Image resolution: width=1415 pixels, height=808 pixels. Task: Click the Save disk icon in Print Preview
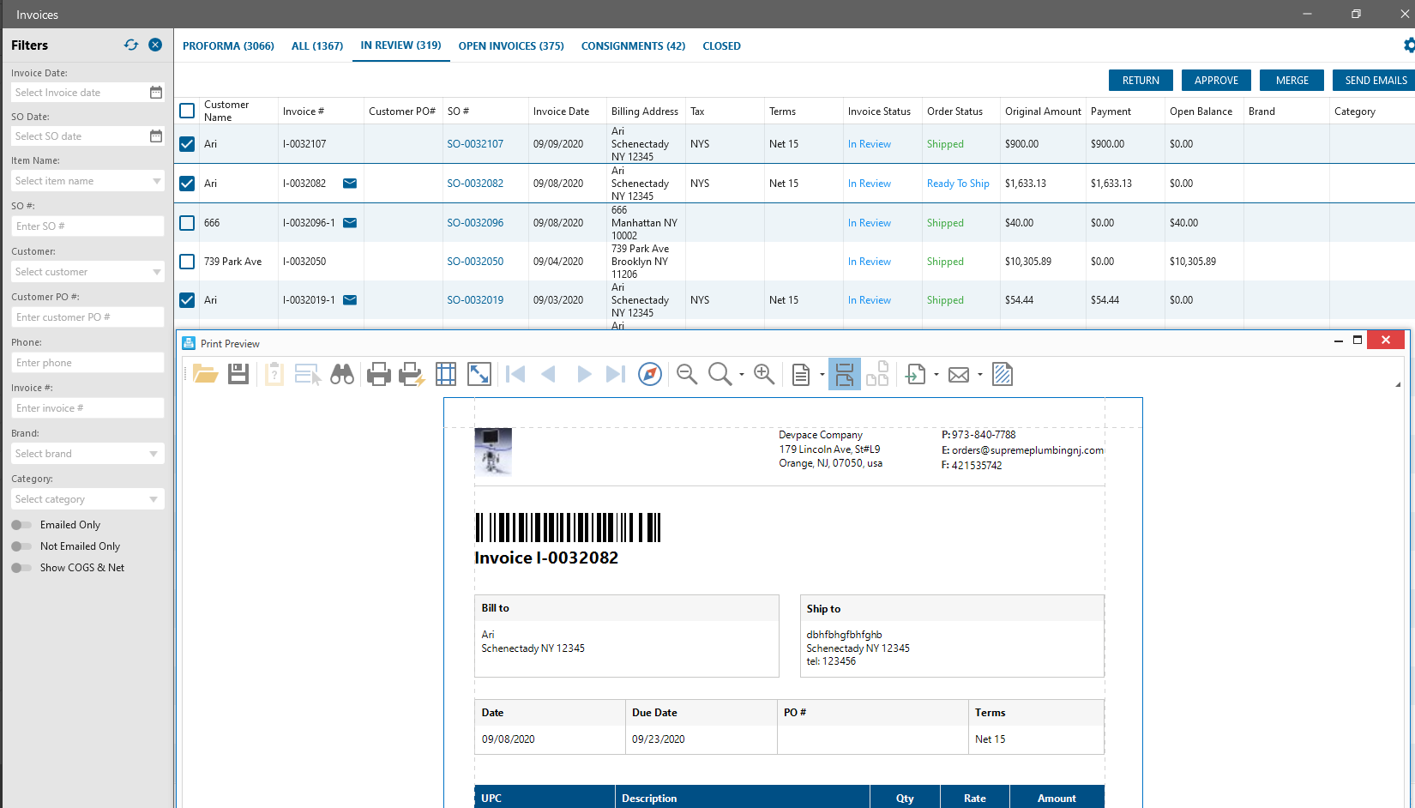tap(238, 374)
